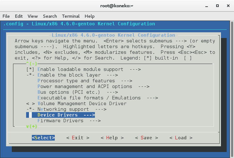Expand Networking support submenu arrow
234x158 pixels.
[101, 109]
